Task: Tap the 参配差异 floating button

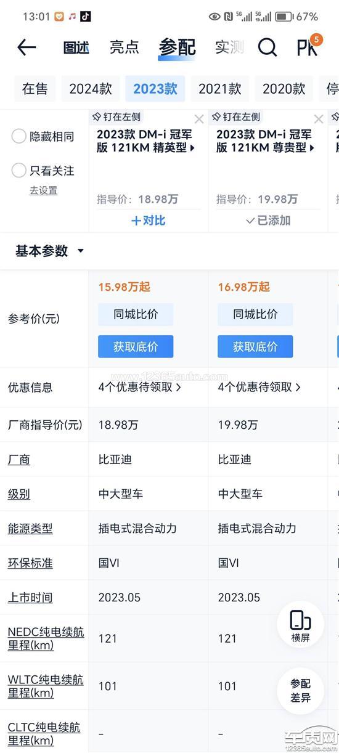Action: tap(300, 691)
